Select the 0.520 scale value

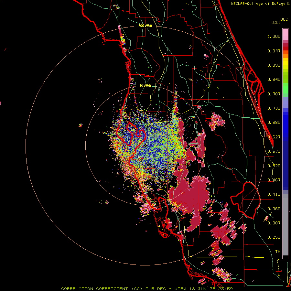[274, 166]
